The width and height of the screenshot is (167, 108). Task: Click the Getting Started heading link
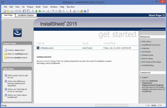(44, 57)
